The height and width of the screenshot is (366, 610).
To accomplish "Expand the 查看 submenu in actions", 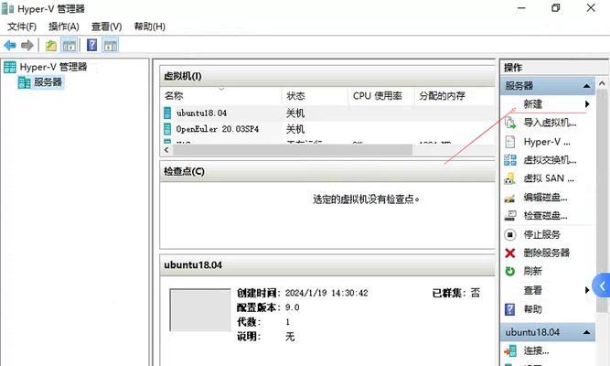I will 548,290.
